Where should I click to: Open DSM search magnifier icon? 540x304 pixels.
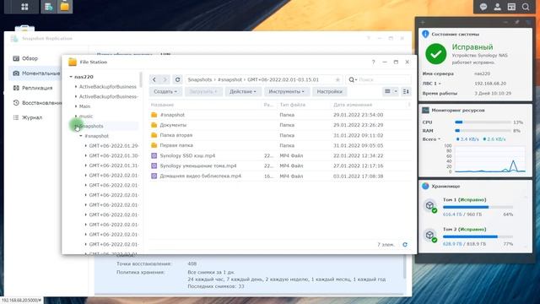526,7
